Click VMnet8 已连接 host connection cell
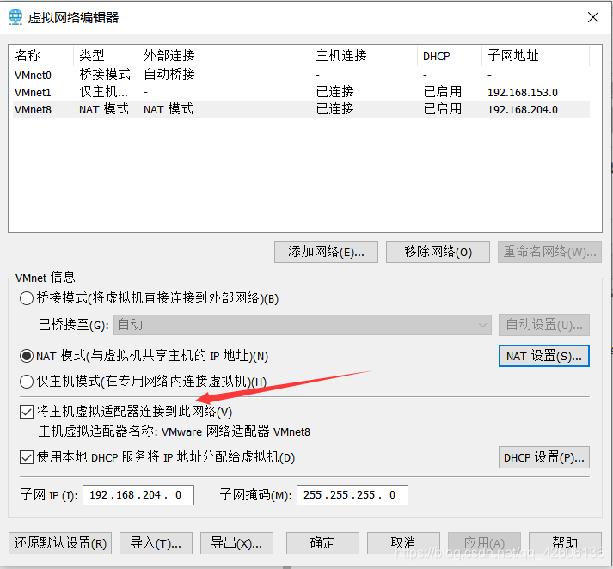The width and height of the screenshot is (613, 569). coord(335,109)
